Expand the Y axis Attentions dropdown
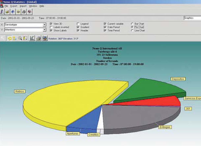The width and height of the screenshot is (201, 146). click(x=44, y=30)
